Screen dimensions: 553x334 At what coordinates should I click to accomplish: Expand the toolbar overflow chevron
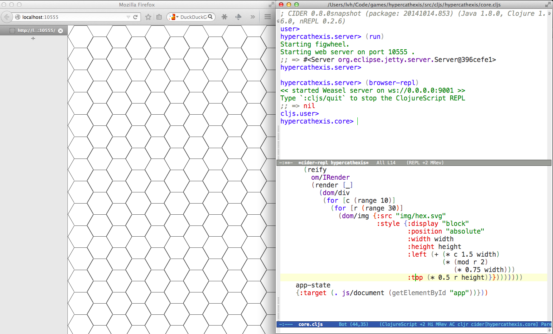click(x=253, y=17)
